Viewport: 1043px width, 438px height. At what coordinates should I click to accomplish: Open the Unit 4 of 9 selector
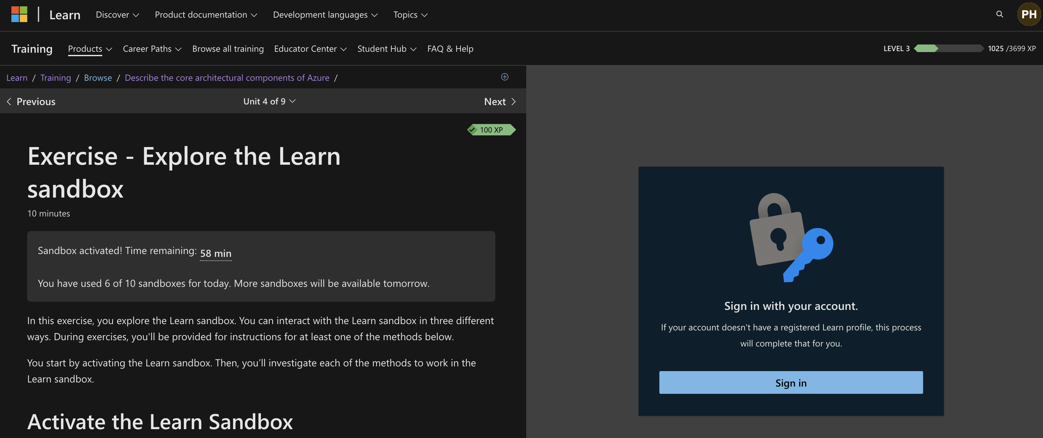(269, 101)
